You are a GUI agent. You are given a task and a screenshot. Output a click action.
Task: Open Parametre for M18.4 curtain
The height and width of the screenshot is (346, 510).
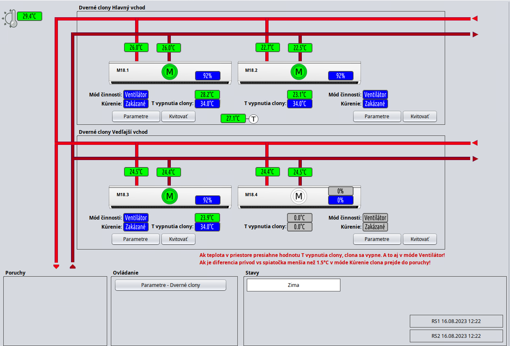[x=377, y=239]
